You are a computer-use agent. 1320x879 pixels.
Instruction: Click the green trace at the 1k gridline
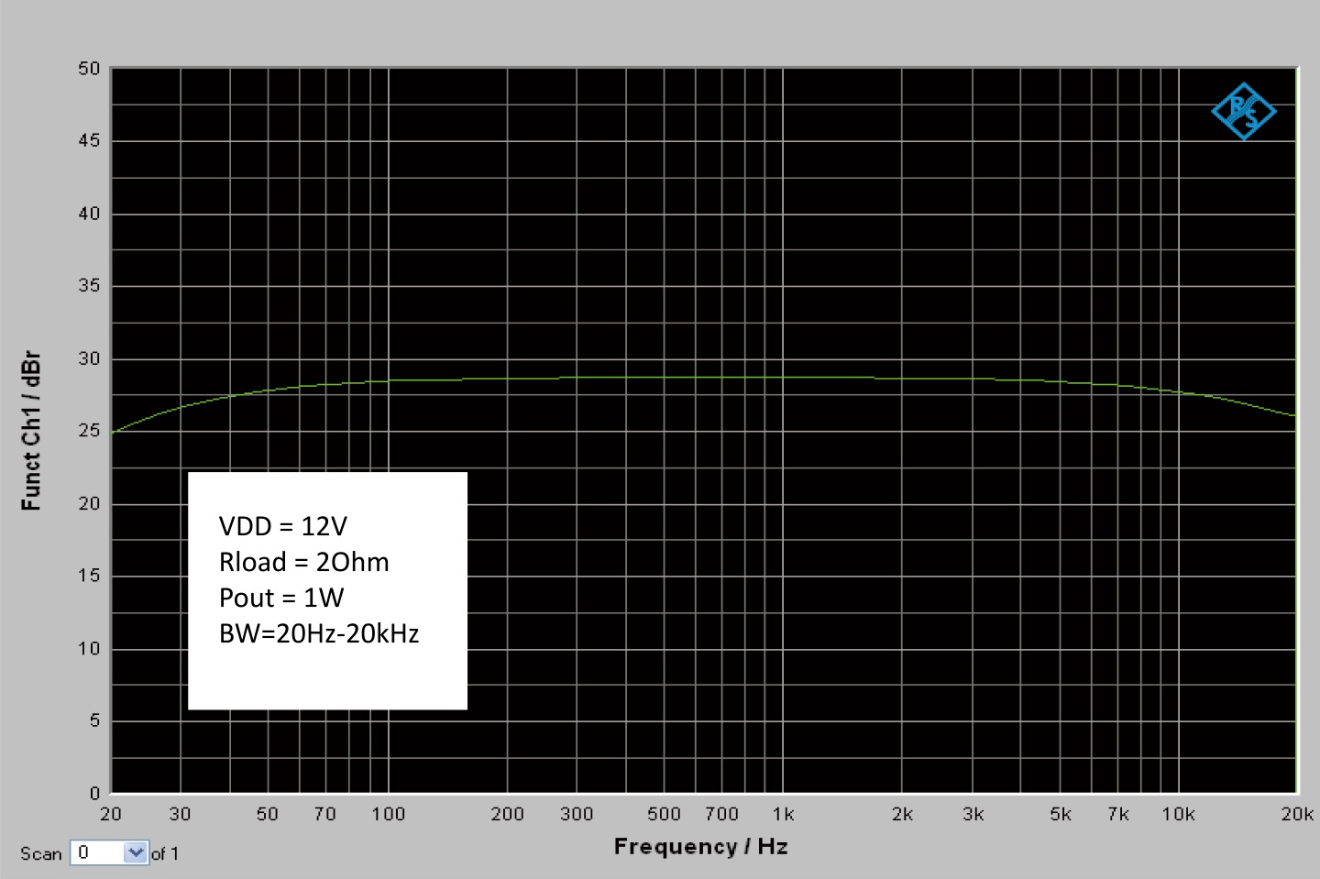(783, 377)
